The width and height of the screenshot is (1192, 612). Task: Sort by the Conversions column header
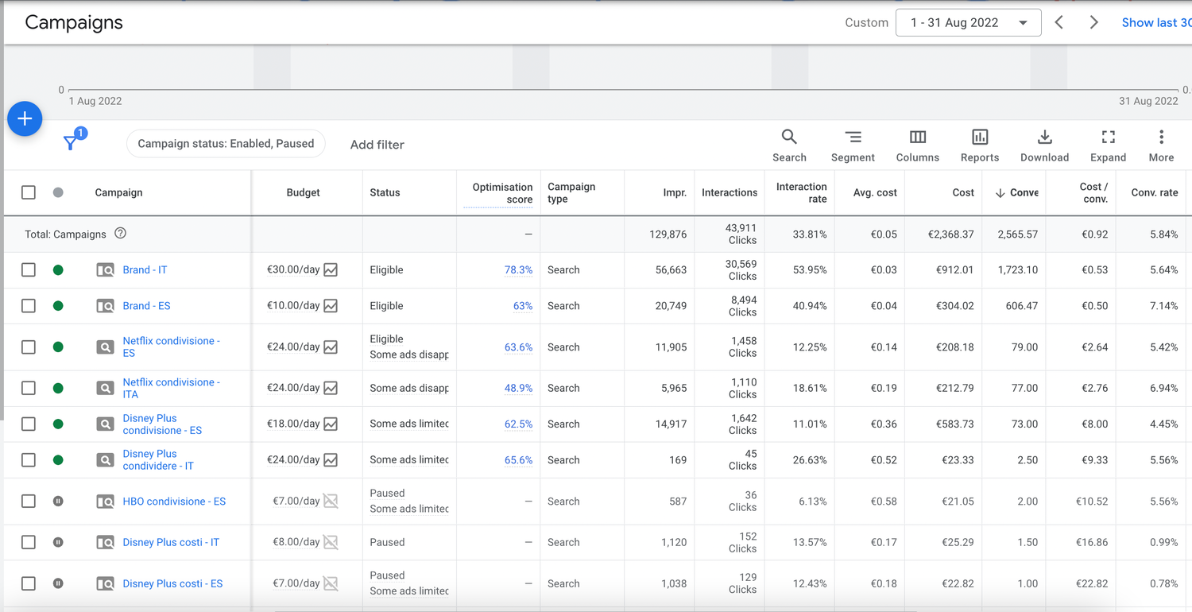[1016, 192]
